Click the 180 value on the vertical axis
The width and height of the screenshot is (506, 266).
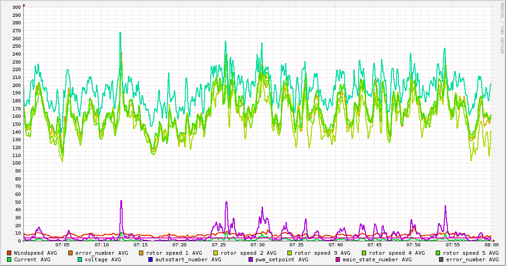click(17, 101)
